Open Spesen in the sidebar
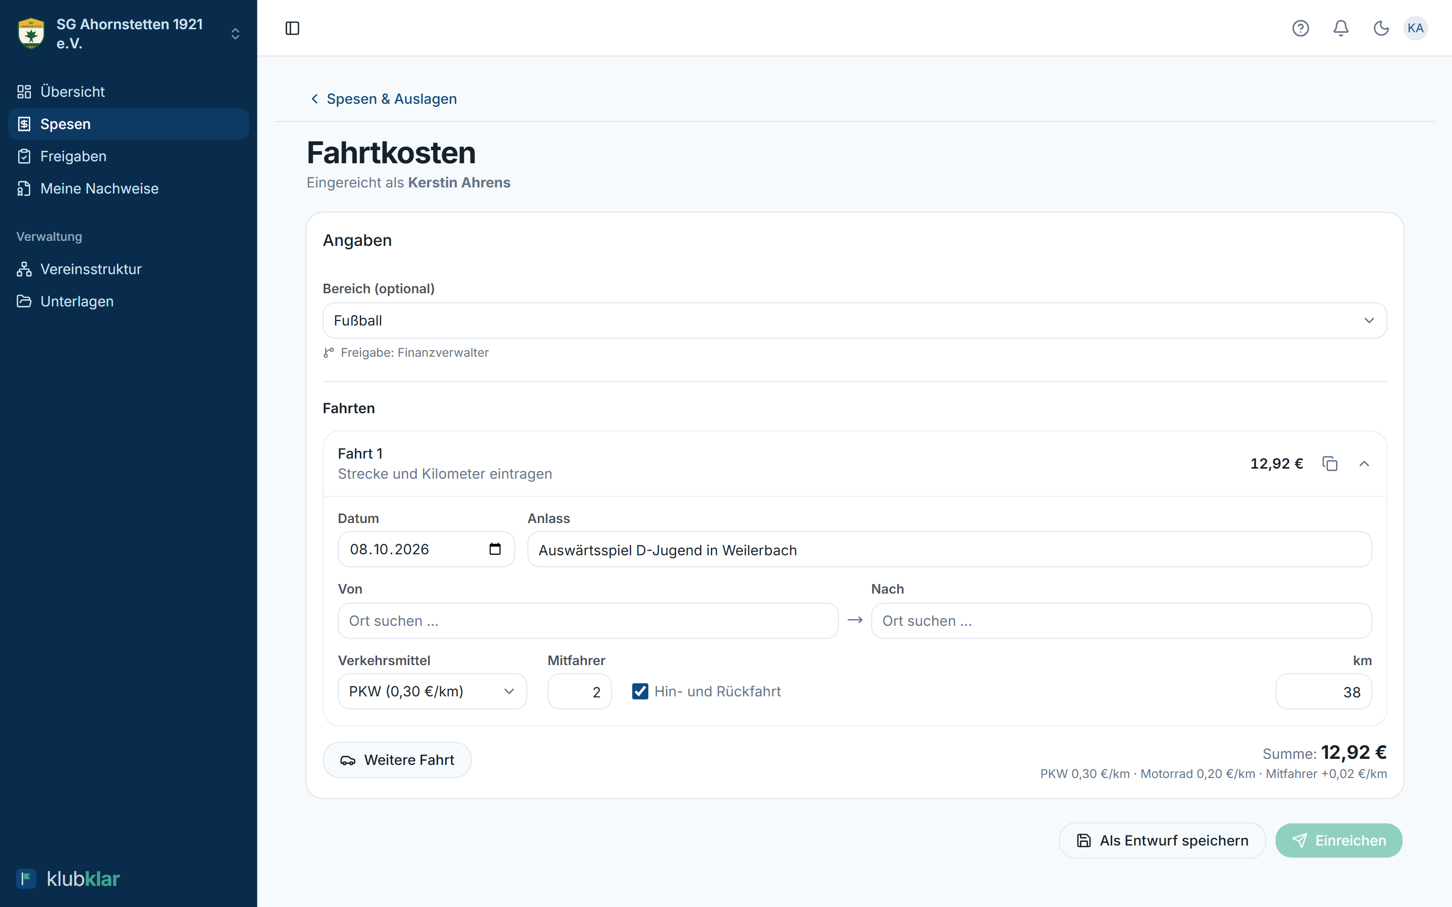1452x907 pixels. (129, 124)
